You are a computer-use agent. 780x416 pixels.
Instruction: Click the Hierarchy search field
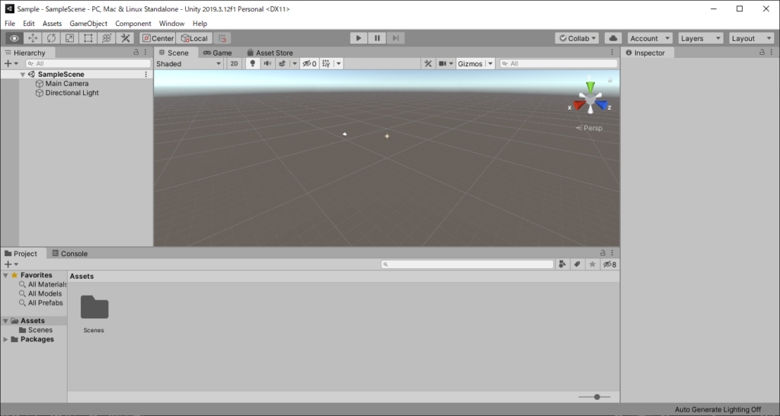pyautogui.click(x=88, y=64)
